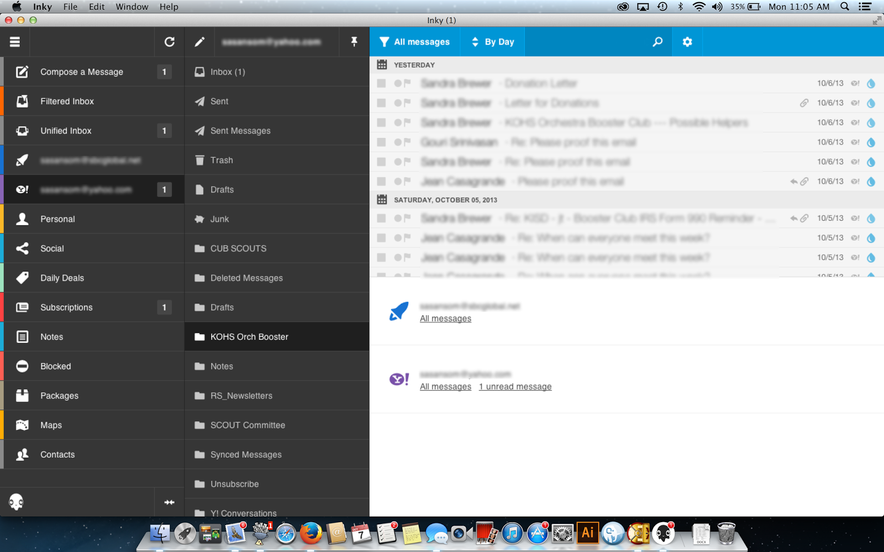Viewport: 884px width, 552px height.
Task: Open the Deleted Messages folder
Action: click(x=277, y=278)
